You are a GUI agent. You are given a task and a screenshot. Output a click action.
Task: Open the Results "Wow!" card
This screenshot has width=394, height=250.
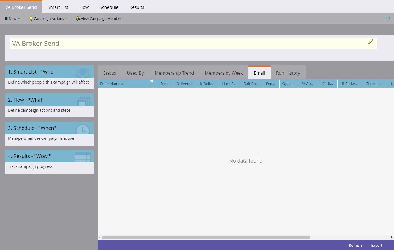click(49, 162)
